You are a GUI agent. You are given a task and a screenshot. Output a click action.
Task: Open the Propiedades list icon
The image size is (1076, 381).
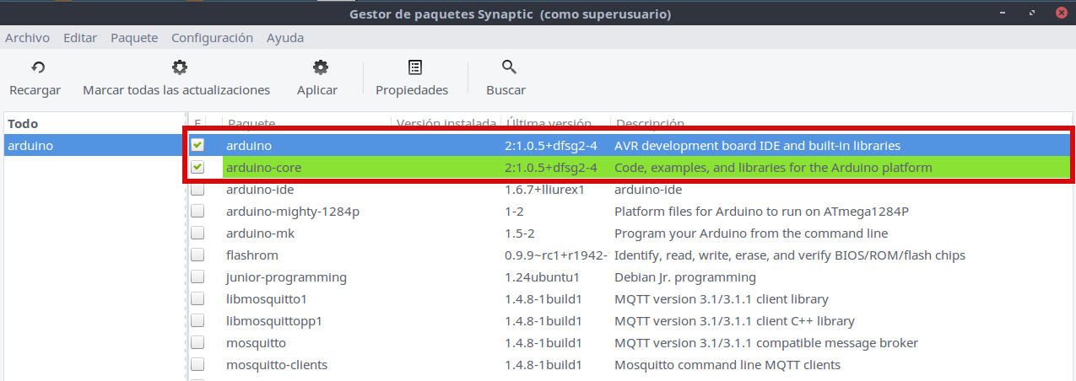point(414,68)
